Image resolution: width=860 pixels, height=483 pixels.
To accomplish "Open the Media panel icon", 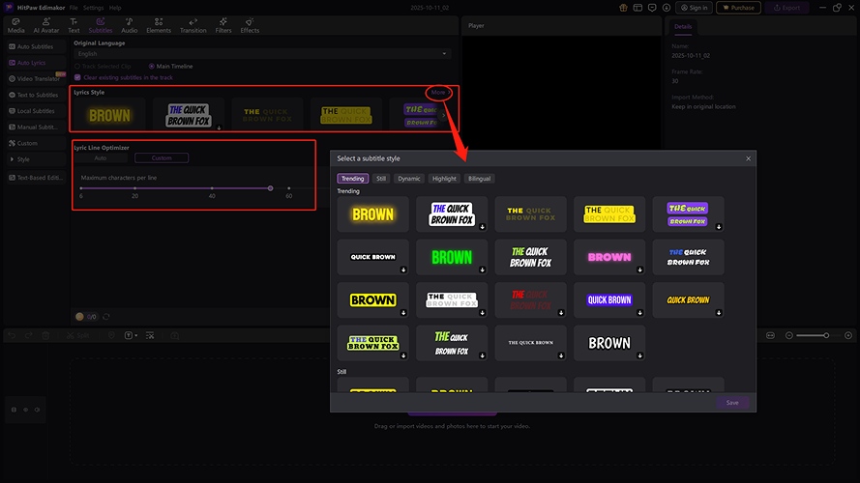I will [x=16, y=23].
